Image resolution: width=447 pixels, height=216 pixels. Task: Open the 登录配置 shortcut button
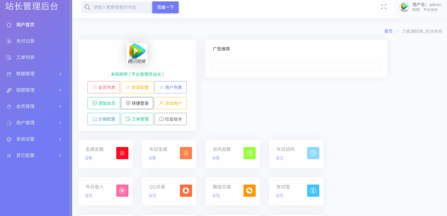tap(137, 87)
